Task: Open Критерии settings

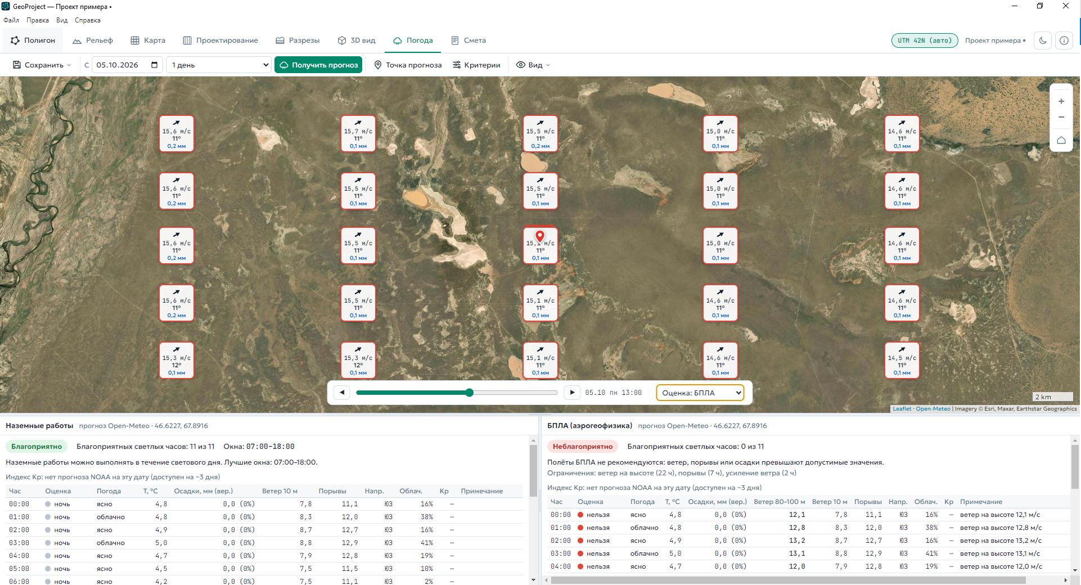Action: click(x=476, y=65)
